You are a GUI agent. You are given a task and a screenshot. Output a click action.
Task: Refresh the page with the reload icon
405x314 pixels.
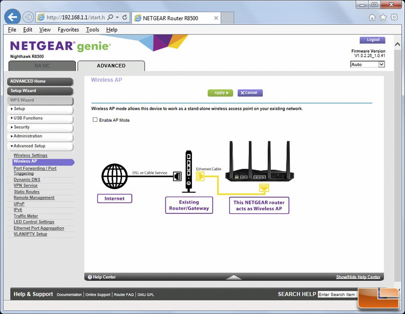tap(125, 17)
